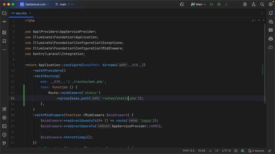
Task: Click 'Sentry\Laravel\Integration' import line
Action: (x=55, y=54)
